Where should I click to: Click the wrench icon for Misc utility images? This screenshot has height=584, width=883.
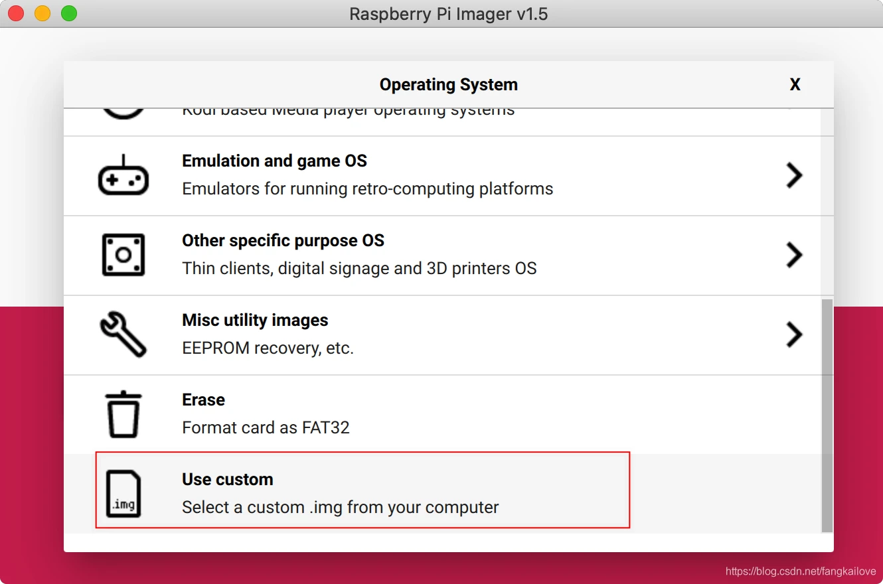[x=123, y=334]
